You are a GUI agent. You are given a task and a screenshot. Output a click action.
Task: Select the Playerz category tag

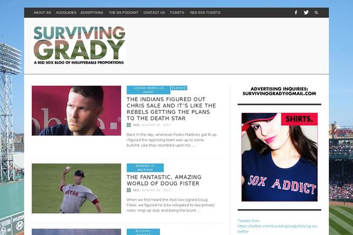(179, 88)
